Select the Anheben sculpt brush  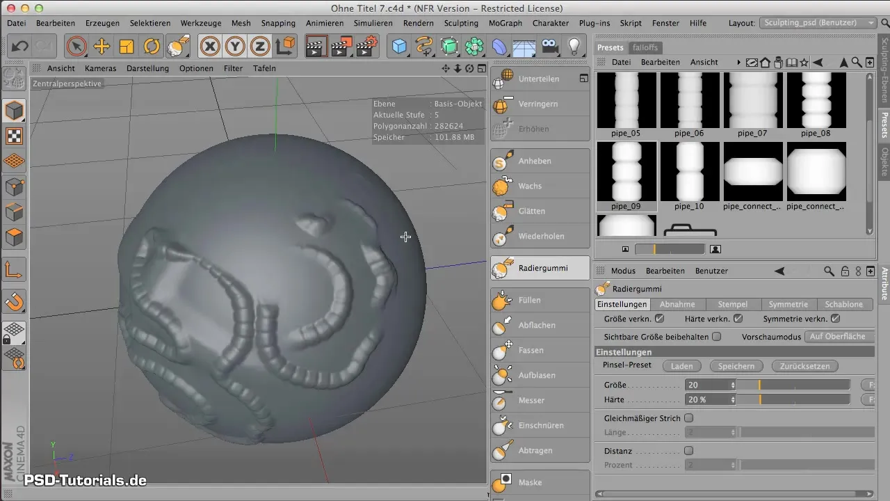point(540,161)
